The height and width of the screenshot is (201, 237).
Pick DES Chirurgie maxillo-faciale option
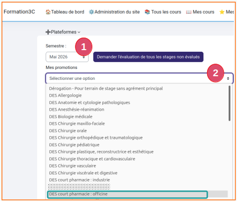(x=77, y=124)
